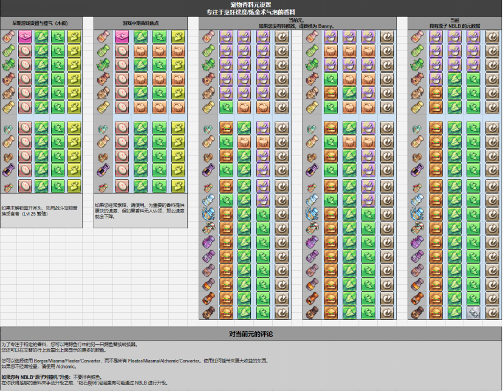Click the burger icon in the NBLB panel's last row
This screenshot has width=503, height=391.
[x=436, y=313]
